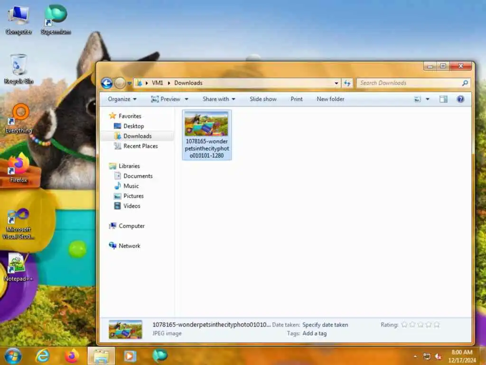Show hidden tray icons arrow
This screenshot has height=365, width=486.
[415, 356]
